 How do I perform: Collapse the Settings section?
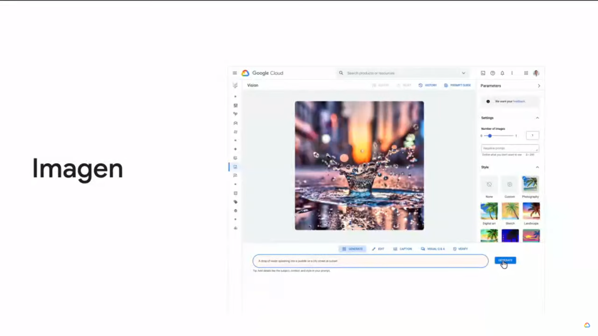point(537,118)
